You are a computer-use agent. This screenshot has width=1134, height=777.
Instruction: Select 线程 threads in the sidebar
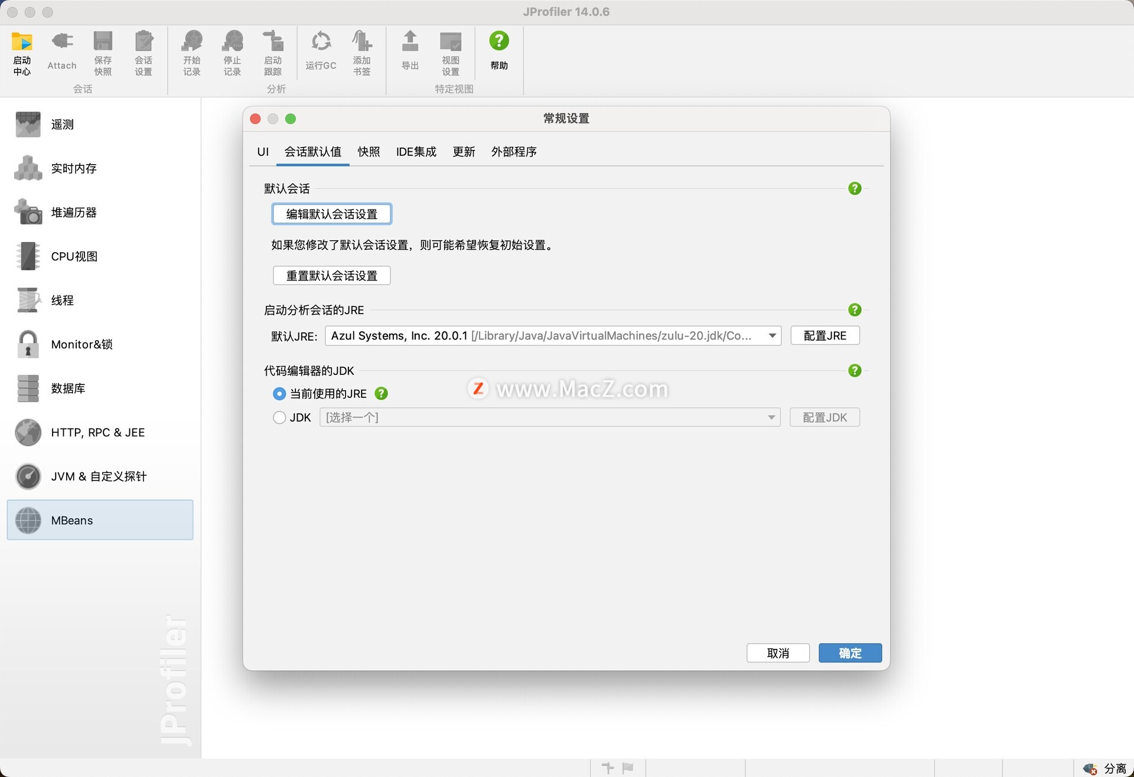point(100,301)
